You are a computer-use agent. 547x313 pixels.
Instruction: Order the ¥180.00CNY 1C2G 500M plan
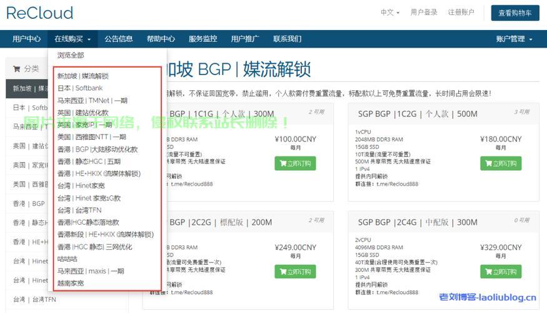tap(501, 163)
